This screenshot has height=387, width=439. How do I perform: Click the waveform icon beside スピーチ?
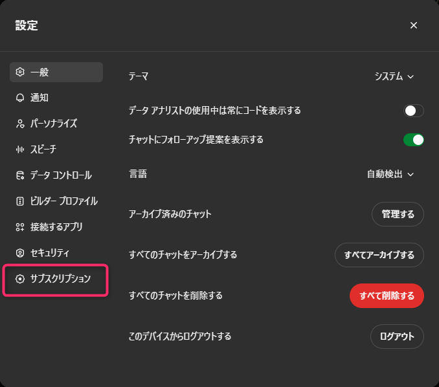pyautogui.click(x=20, y=149)
